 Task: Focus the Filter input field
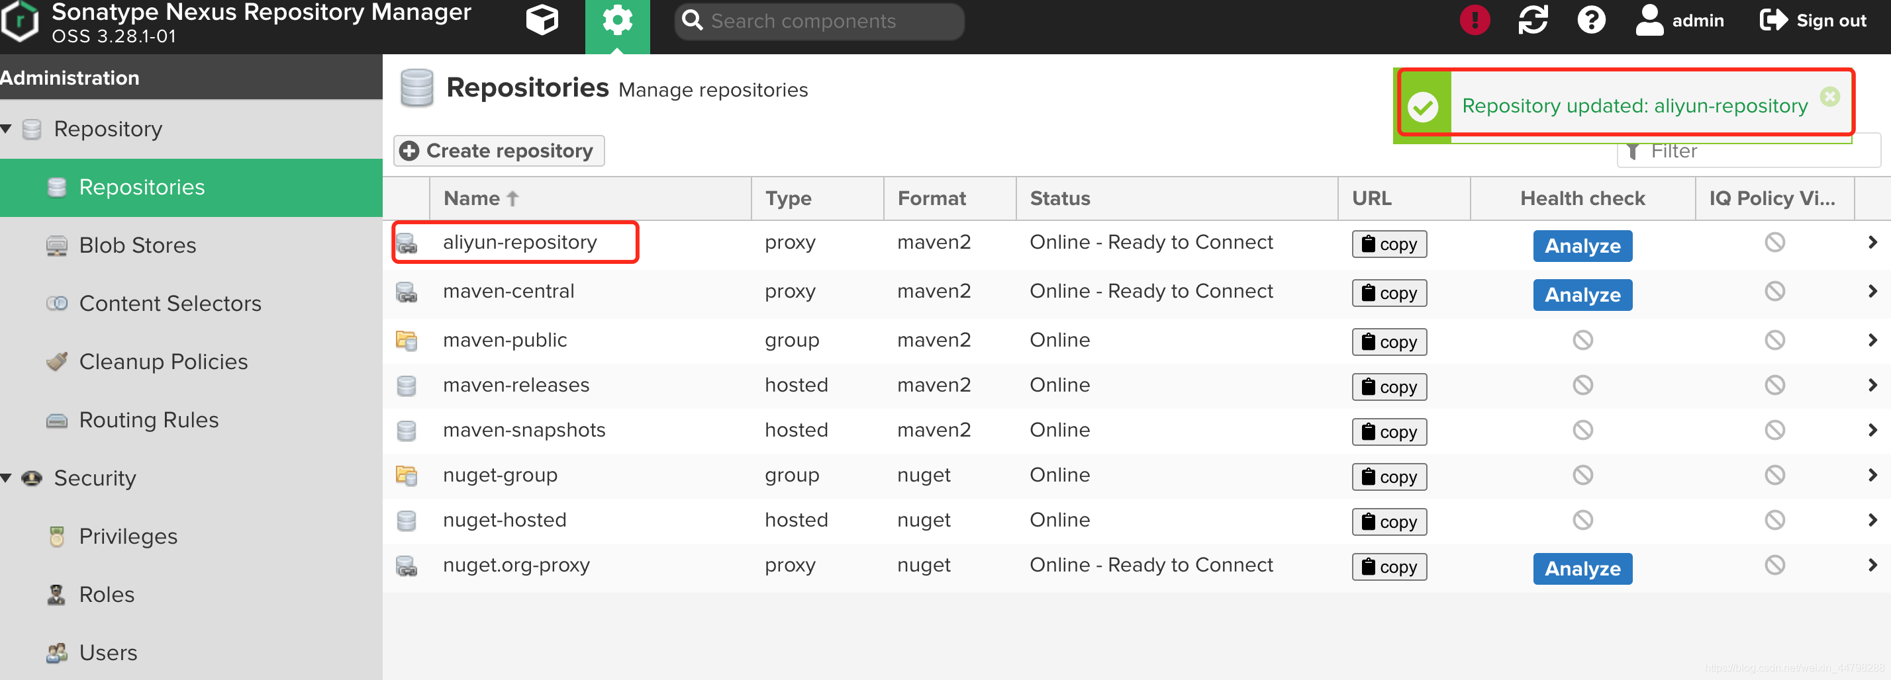1749,151
